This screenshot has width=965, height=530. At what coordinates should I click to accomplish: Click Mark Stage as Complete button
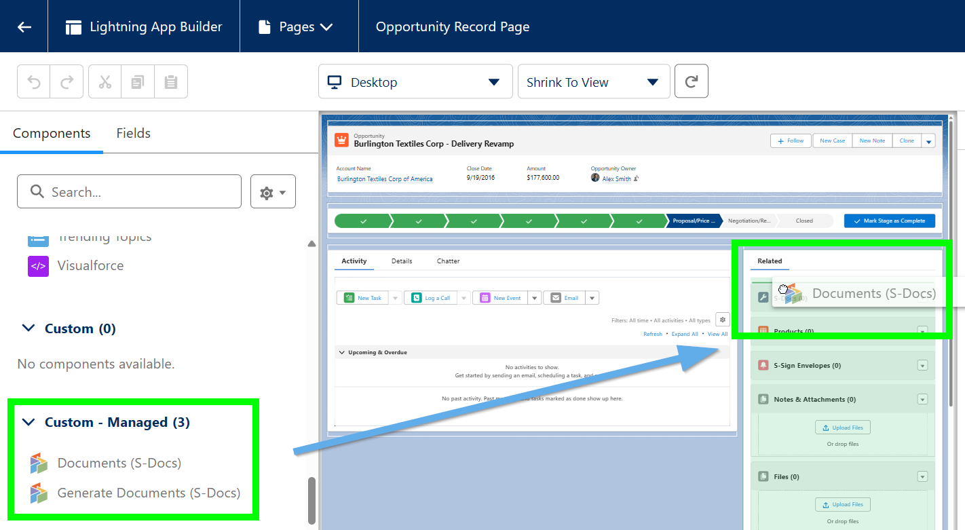coord(889,221)
